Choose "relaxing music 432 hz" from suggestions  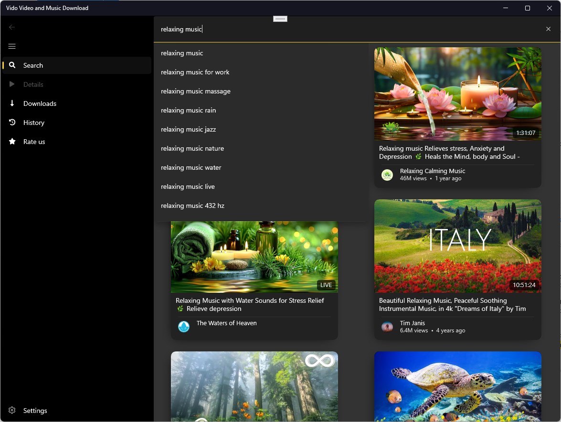pos(192,206)
